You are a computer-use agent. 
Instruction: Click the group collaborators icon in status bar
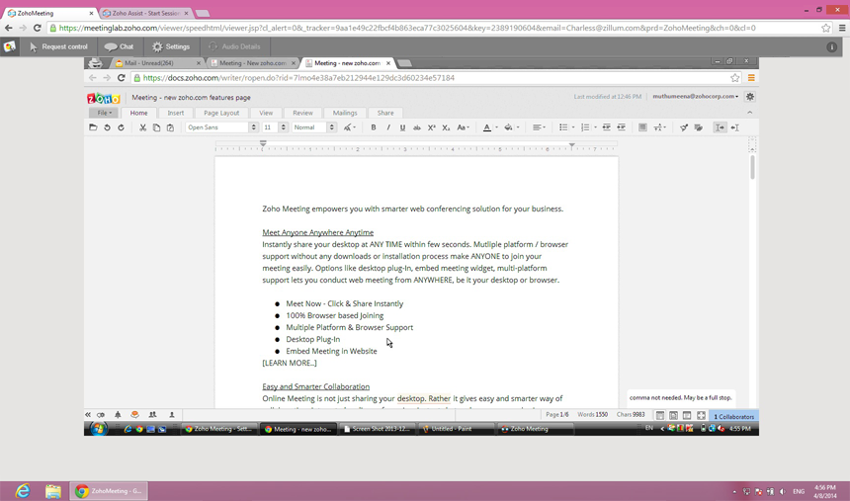tap(153, 415)
